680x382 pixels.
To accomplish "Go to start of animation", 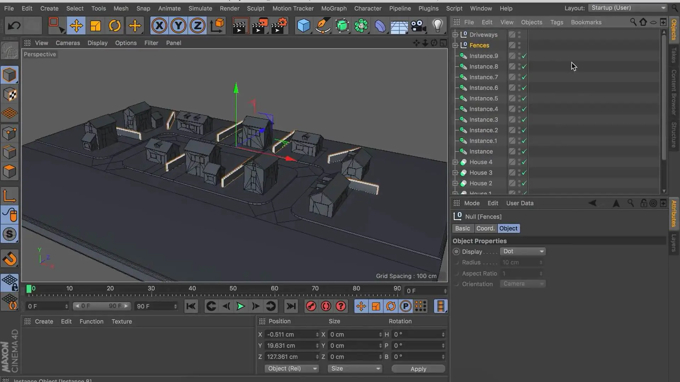I will coord(191,306).
